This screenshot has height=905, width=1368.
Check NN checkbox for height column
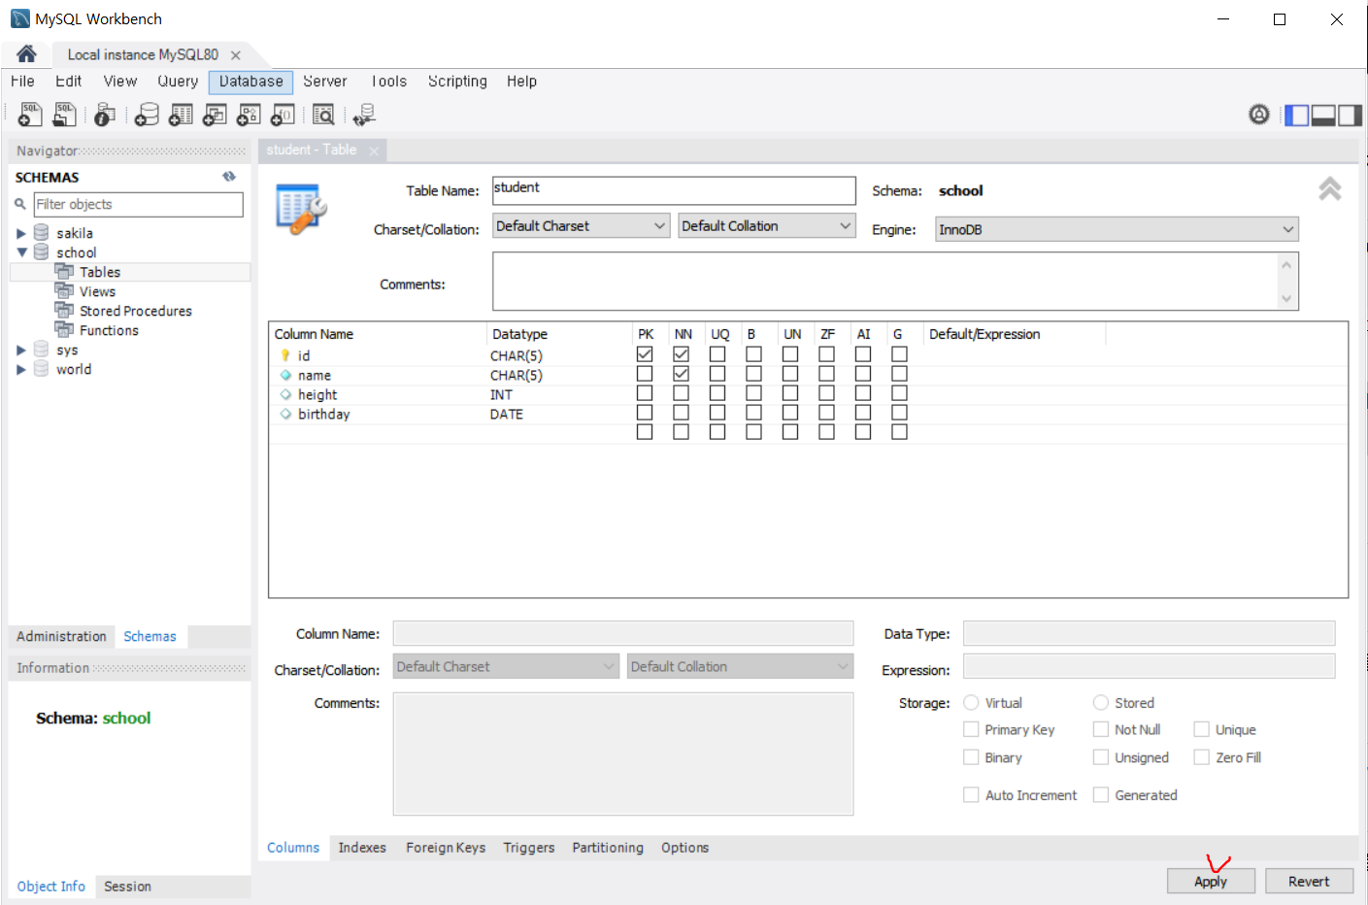pos(681,393)
